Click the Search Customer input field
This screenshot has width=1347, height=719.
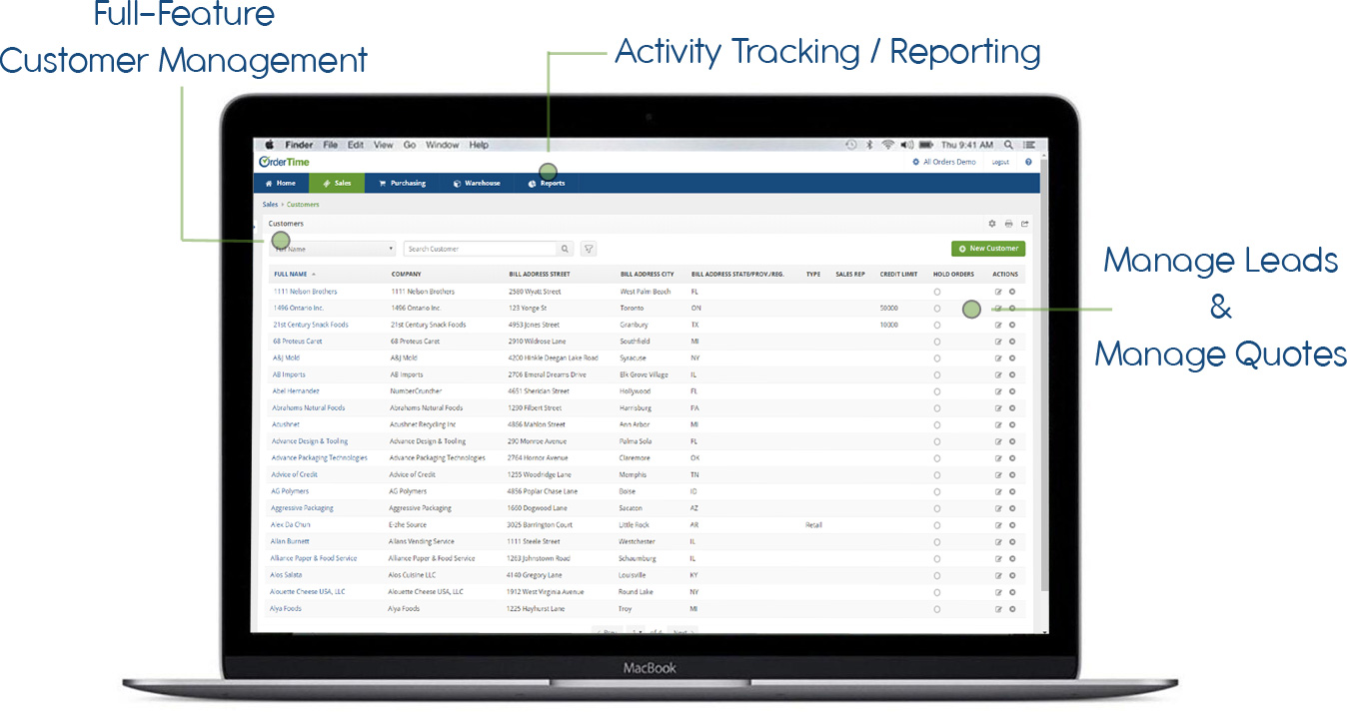click(x=481, y=249)
